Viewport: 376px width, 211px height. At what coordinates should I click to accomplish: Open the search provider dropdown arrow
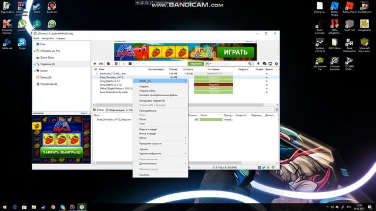pyautogui.click(x=211, y=64)
